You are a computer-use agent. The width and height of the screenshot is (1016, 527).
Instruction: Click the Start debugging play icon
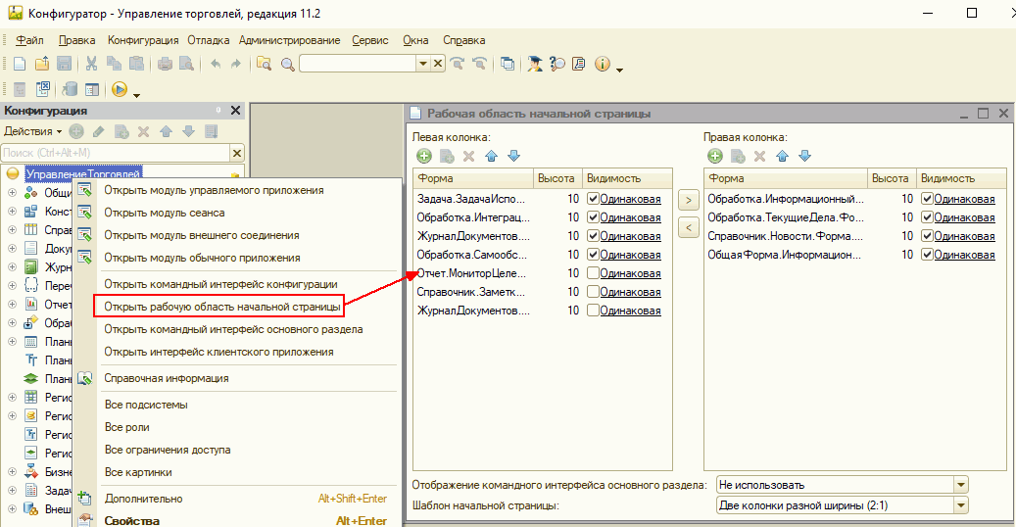pos(120,89)
